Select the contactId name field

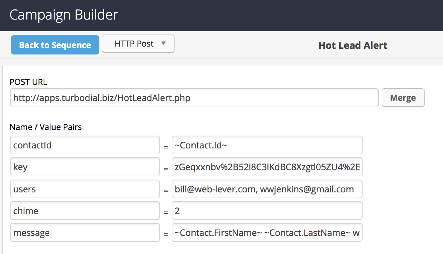click(x=85, y=145)
